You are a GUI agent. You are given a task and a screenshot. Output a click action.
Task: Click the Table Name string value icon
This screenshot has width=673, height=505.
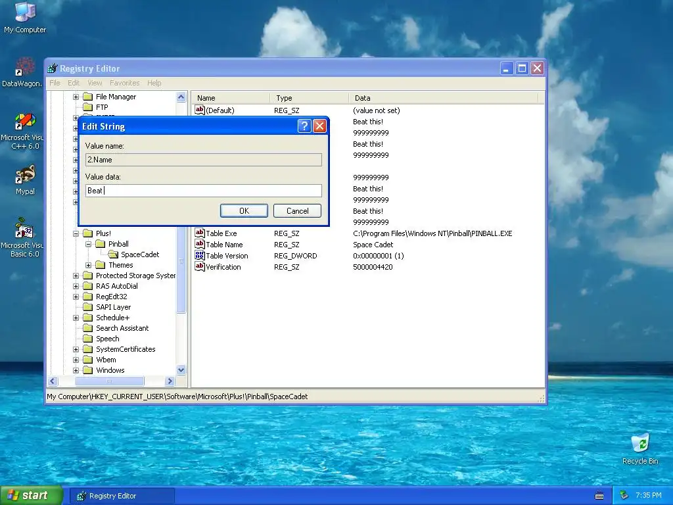coord(200,244)
